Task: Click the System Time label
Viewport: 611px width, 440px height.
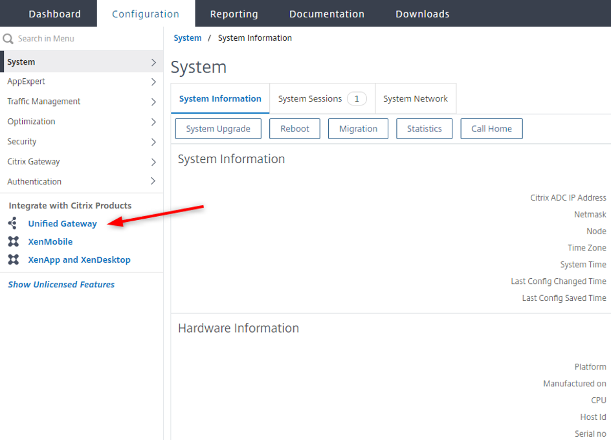Action: 583,265
